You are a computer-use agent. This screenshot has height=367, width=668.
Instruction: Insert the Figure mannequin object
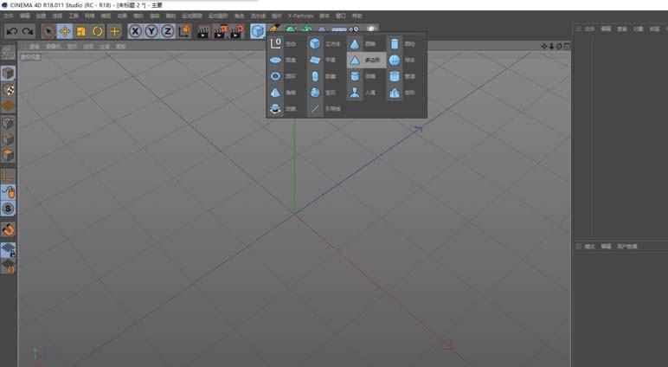pyautogui.click(x=355, y=93)
